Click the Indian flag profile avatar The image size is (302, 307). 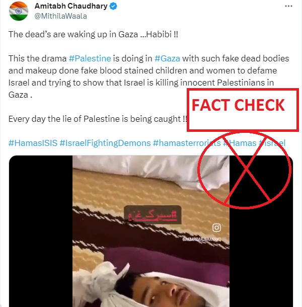19,11
